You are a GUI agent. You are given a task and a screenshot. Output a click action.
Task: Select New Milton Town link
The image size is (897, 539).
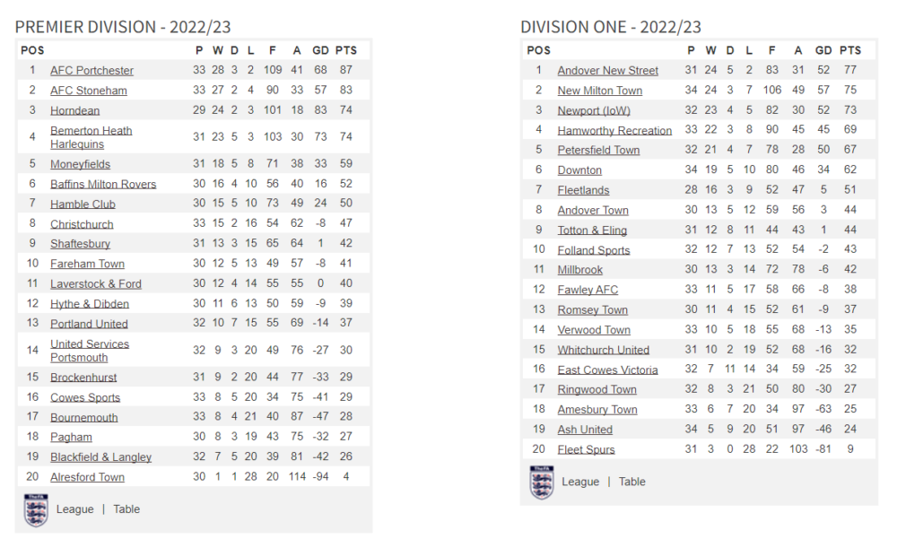pos(599,91)
